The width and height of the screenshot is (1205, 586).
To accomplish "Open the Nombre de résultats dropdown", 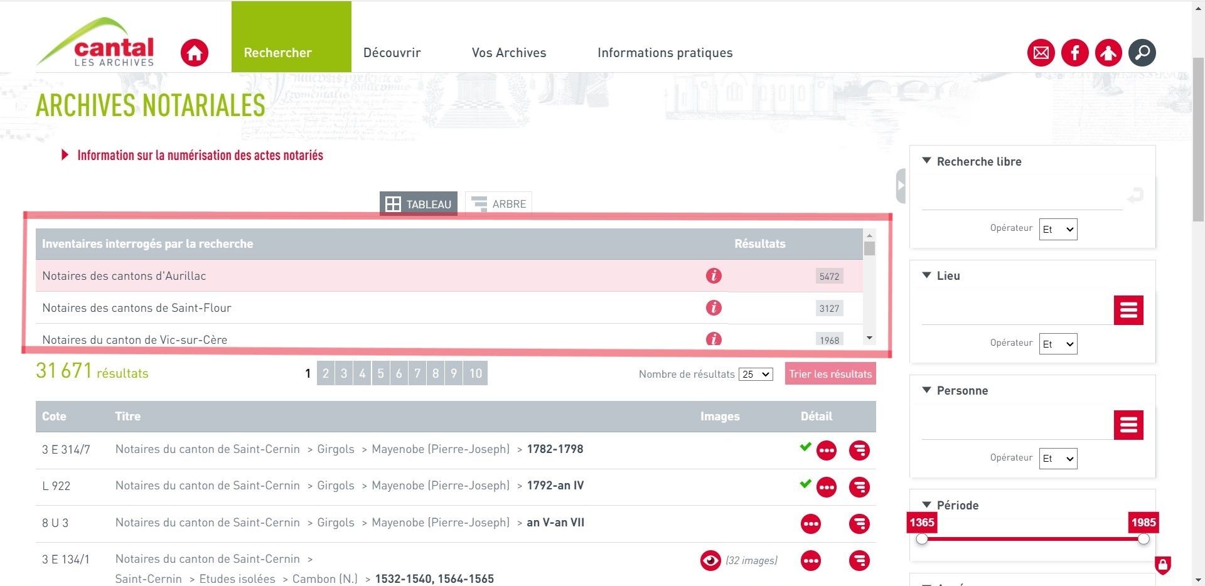I will (x=756, y=375).
